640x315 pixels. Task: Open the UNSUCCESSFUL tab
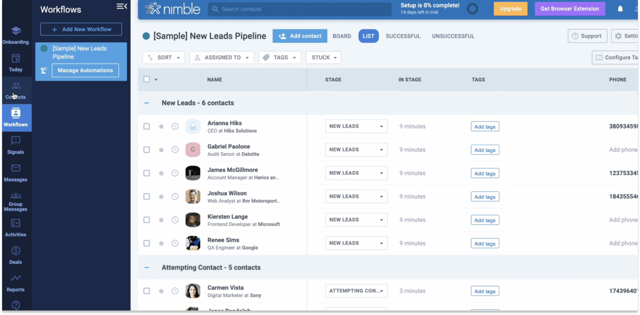(452, 36)
